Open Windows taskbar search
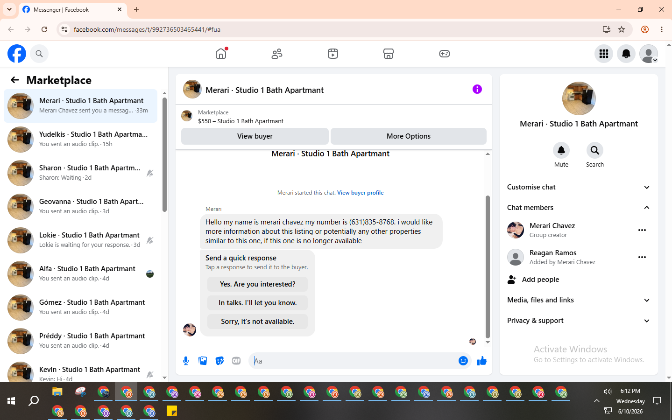This screenshot has width=672, height=420. pos(34,401)
